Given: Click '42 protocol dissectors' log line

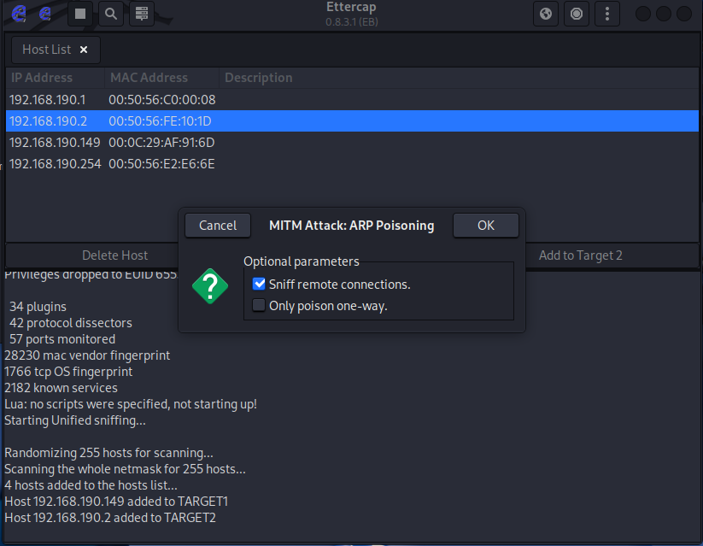Looking at the screenshot, I should (71, 323).
